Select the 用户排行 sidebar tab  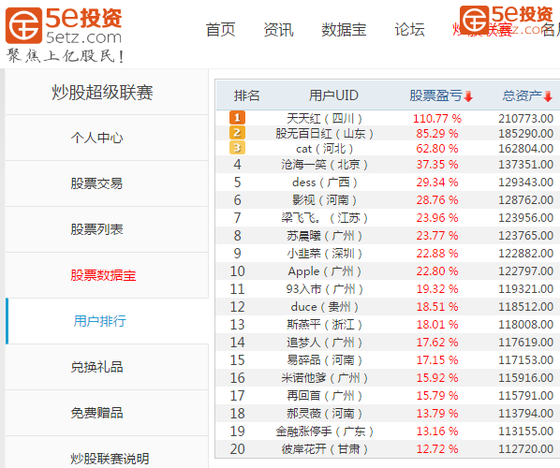[x=99, y=321]
